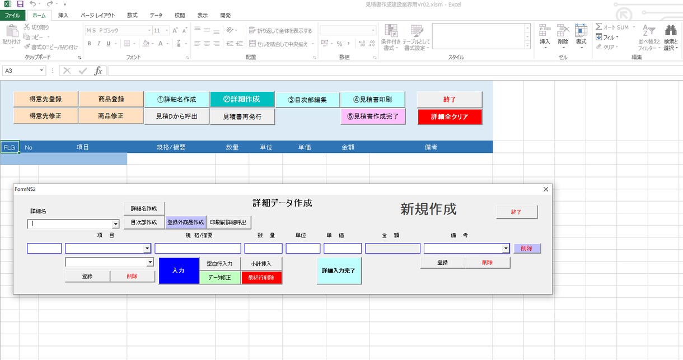The height and width of the screenshot is (360, 683).
Task: Switch to the 挿入 ribbon tab
Action: click(x=63, y=16)
